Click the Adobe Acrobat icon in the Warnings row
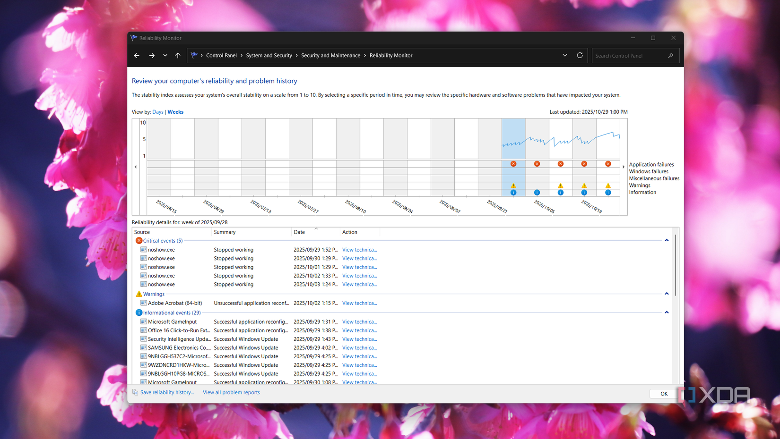 click(144, 303)
